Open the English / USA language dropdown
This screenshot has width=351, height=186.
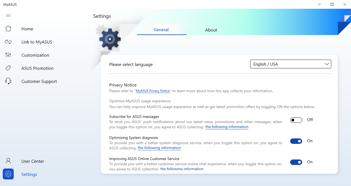(291, 64)
